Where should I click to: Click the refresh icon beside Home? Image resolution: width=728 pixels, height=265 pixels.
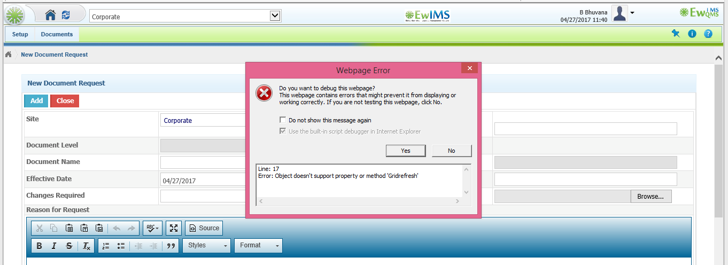66,15
